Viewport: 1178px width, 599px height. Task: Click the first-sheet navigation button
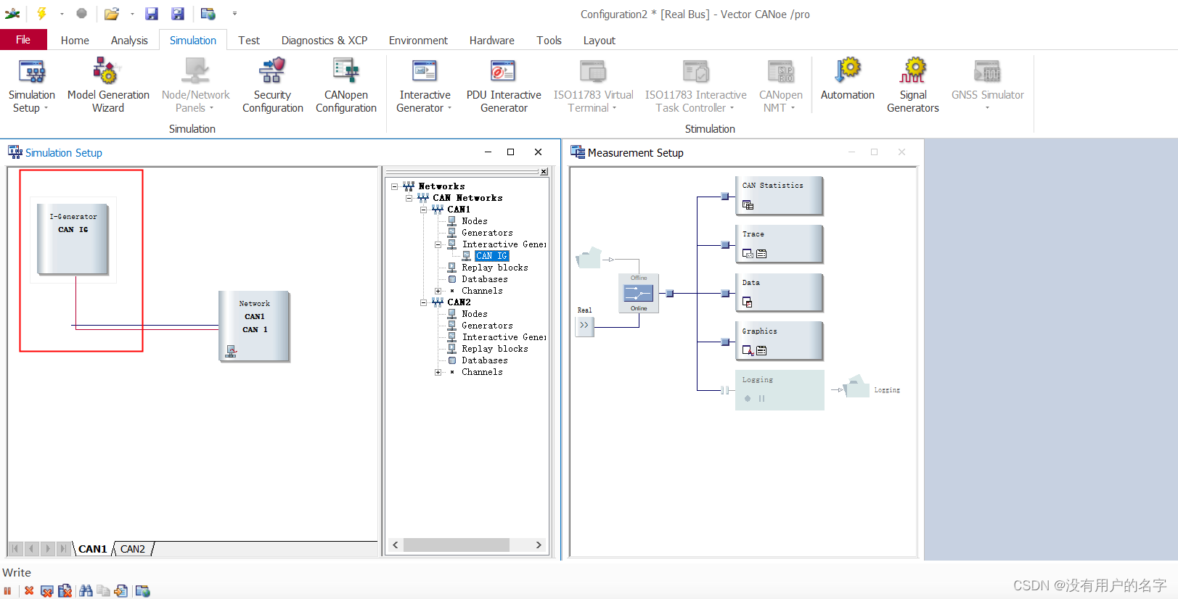[x=15, y=549]
